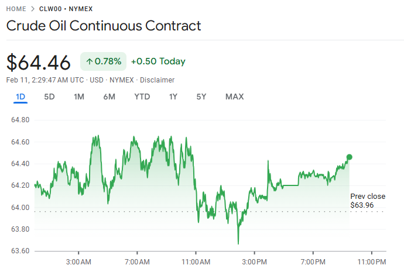Show the 1M chart range
This screenshot has width=404, height=272.
pos(79,97)
